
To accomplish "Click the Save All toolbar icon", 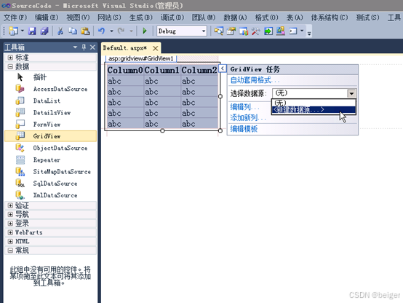I will click(x=44, y=31).
